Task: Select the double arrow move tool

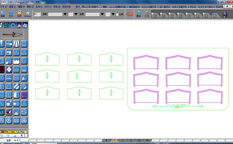Action: coord(16,104)
